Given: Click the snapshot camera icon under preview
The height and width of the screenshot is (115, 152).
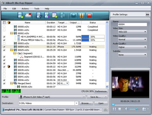Looking at the screenshot, I should [144, 109].
